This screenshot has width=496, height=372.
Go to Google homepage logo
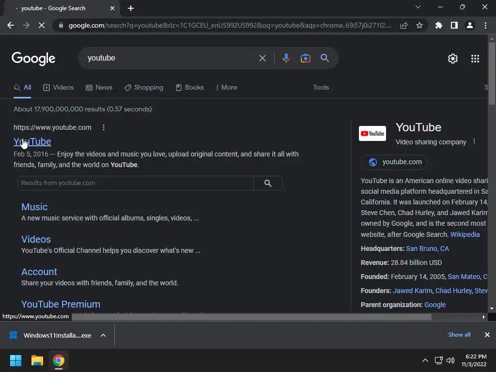pyautogui.click(x=33, y=59)
